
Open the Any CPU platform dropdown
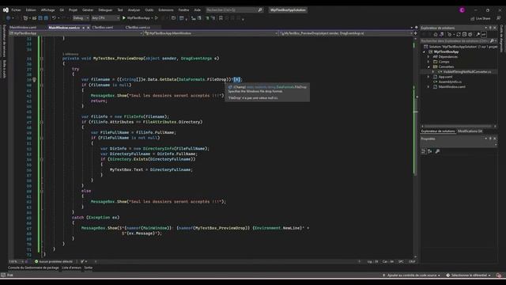click(105, 18)
